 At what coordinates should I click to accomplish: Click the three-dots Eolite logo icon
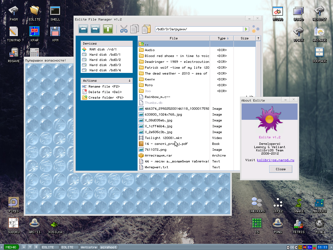pos(256,29)
